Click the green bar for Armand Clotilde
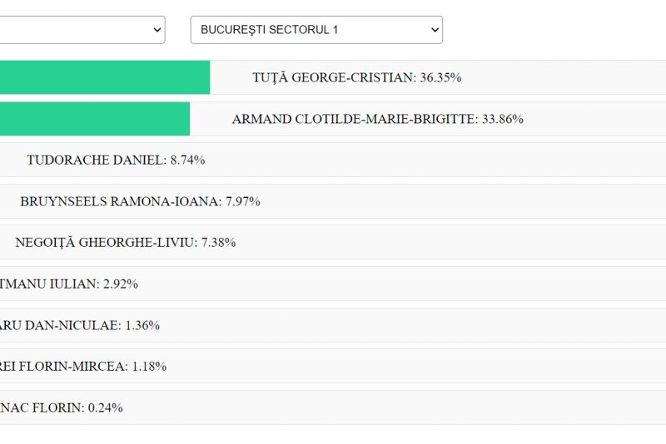Screen dimensions: 666x444 [x=94, y=119]
